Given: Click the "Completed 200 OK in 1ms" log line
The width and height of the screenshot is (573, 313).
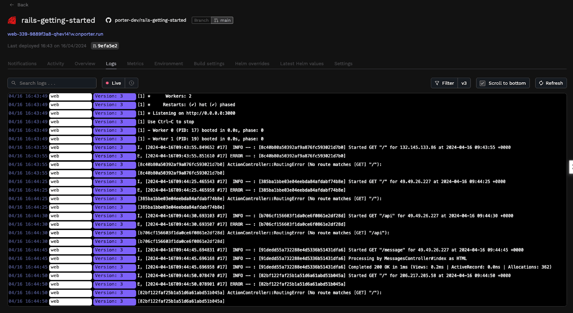Looking at the screenshot, I should pyautogui.click(x=345, y=267).
